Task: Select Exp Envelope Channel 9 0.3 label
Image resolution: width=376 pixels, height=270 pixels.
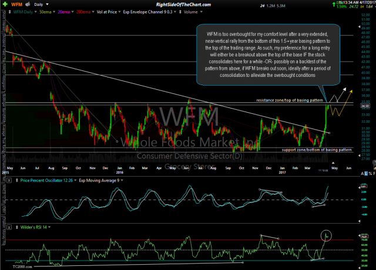Action: [147, 12]
